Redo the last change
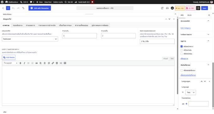 tap(18, 8)
